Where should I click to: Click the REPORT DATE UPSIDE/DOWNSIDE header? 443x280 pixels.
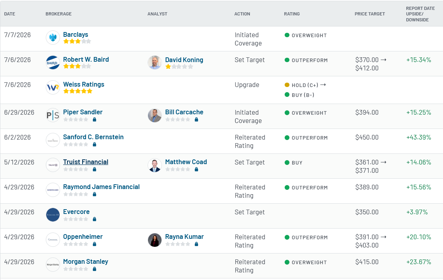point(420,14)
